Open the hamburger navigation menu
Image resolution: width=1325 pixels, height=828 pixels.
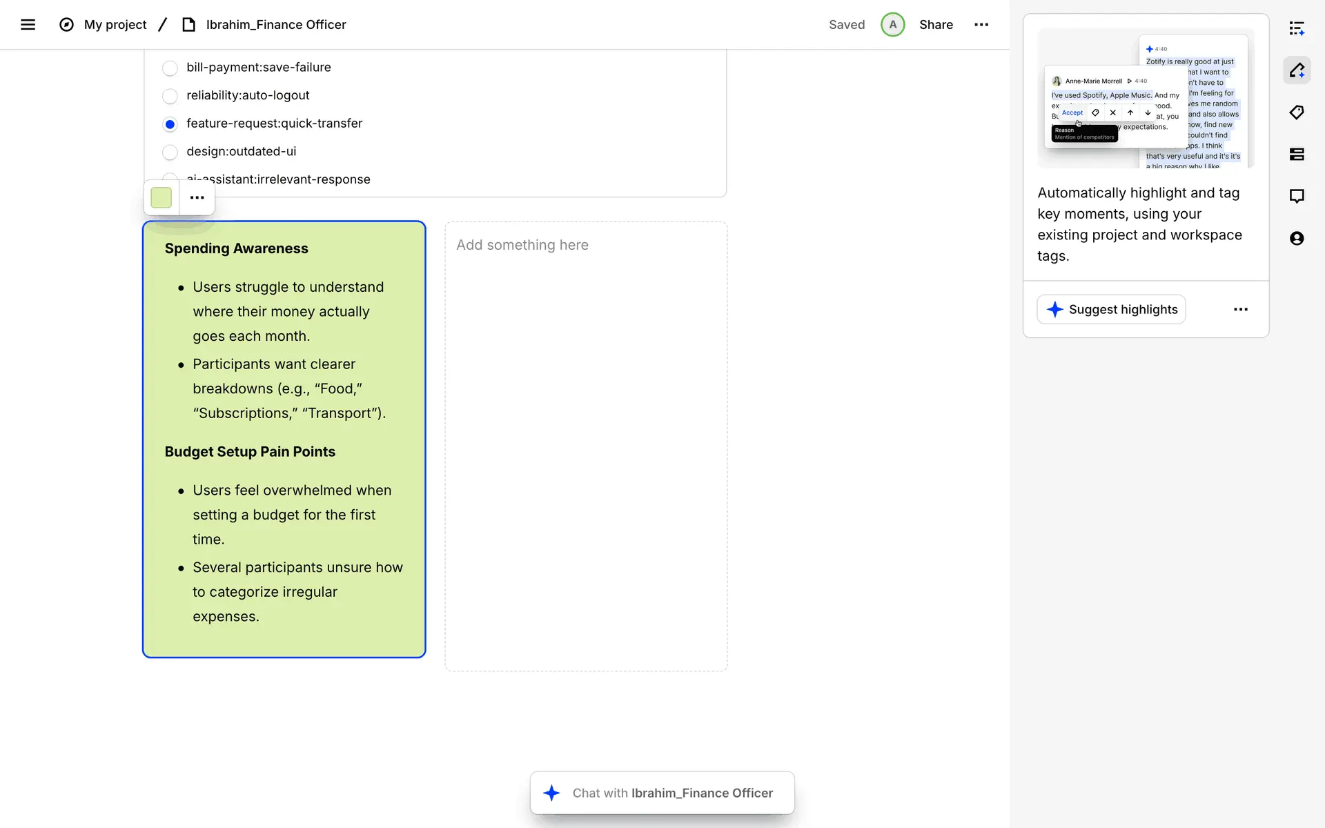point(28,25)
